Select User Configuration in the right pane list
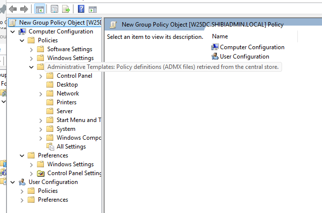This screenshot has height=213, width=322. tap(245, 56)
